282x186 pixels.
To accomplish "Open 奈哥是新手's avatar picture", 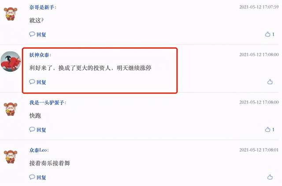I will 11,14.
